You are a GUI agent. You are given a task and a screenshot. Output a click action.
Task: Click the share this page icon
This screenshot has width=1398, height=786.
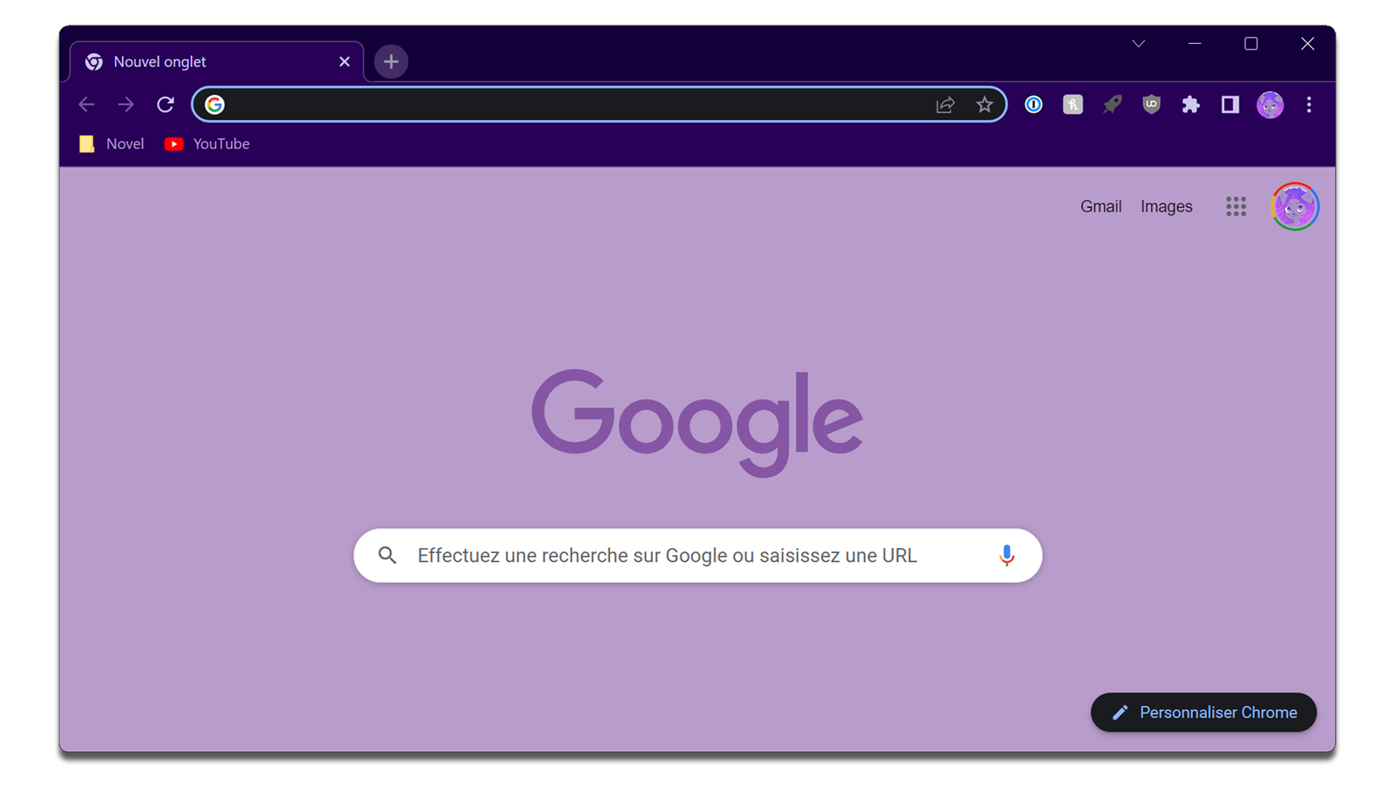click(x=945, y=105)
